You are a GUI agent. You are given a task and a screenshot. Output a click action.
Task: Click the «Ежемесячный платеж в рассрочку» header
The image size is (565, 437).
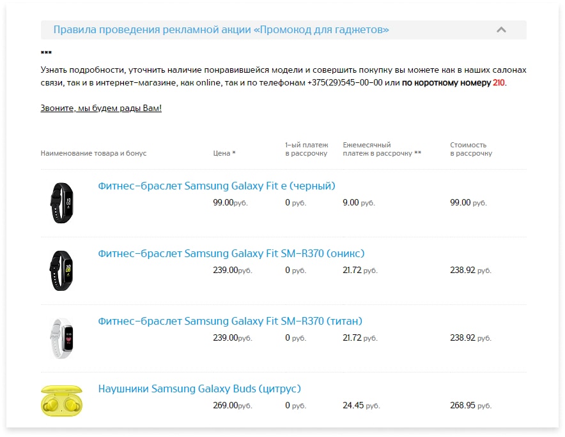coord(382,149)
